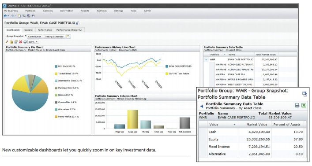Click the red X delete dashboard icon
The height and width of the screenshot is (166, 312).
click(20, 42)
